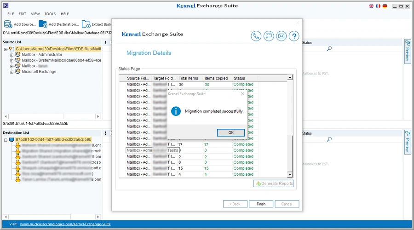
Task: Open the TOOLS menu
Action: coord(50,14)
